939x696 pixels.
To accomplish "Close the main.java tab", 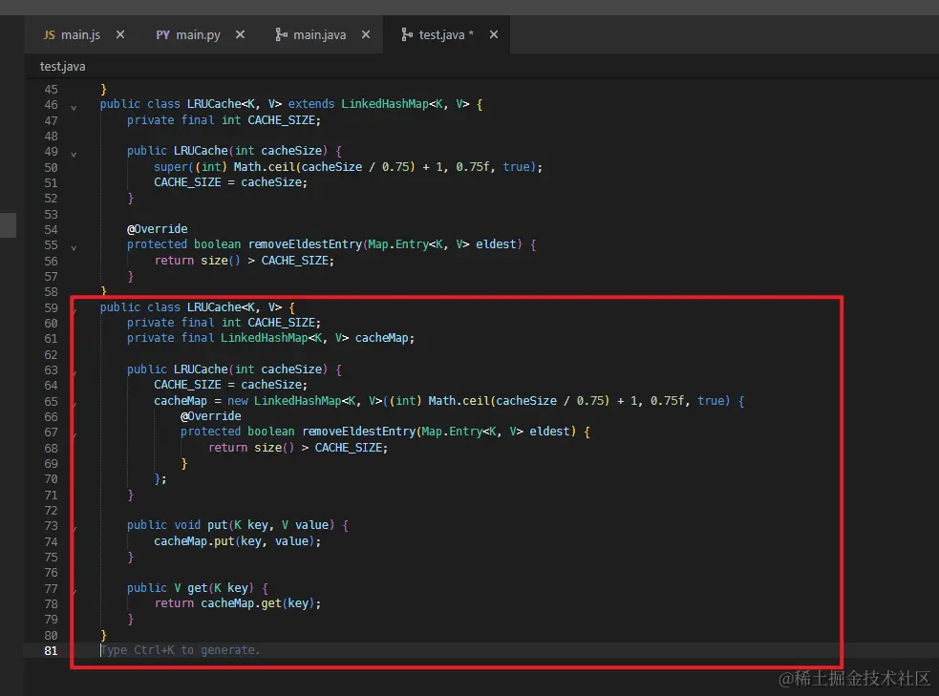I will (366, 34).
